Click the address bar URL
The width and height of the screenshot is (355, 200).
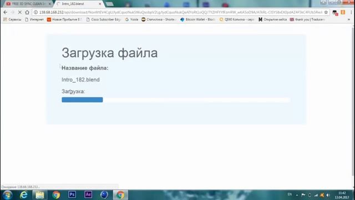pyautogui.click(x=180, y=12)
